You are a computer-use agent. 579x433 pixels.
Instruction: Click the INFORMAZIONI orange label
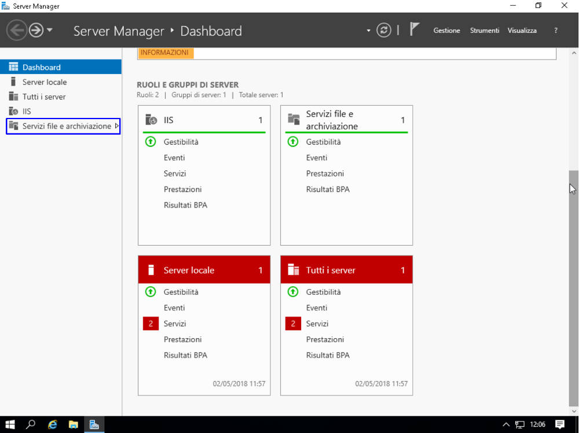tap(164, 53)
